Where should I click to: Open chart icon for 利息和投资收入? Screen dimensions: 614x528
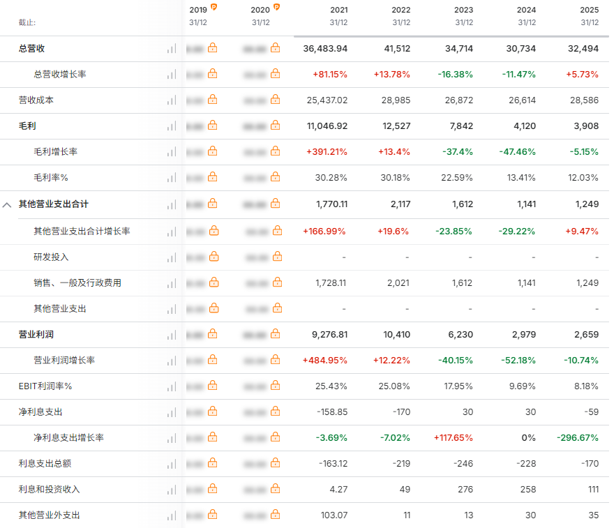[171, 490]
